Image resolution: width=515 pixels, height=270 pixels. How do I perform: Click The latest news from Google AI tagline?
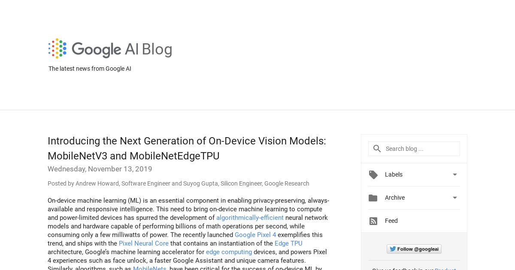point(90,69)
